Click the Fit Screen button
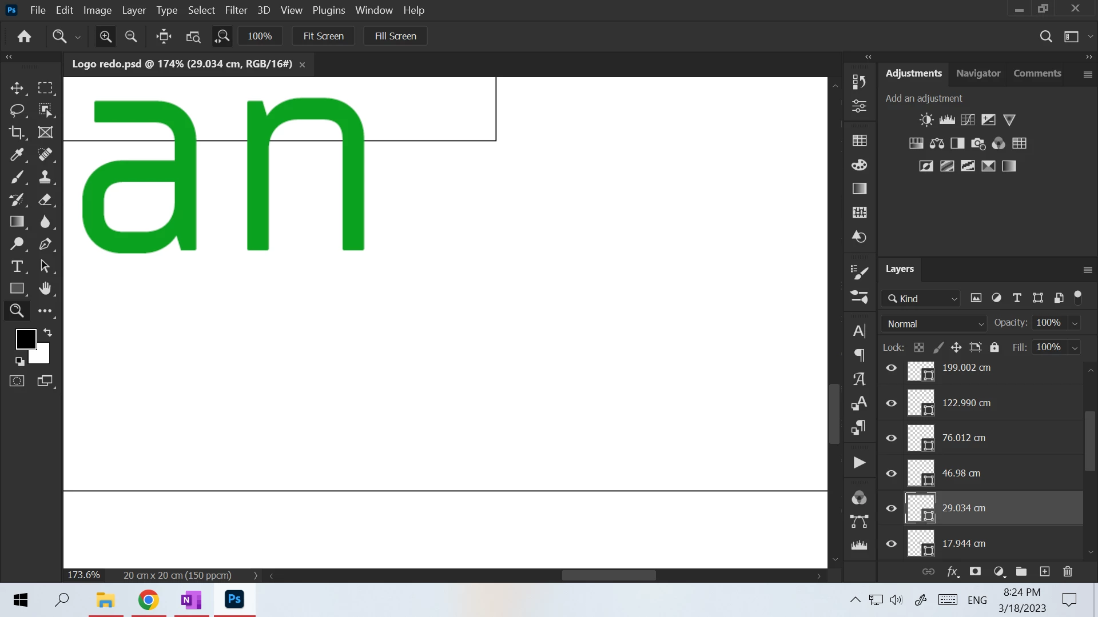The height and width of the screenshot is (617, 1098). point(323,36)
